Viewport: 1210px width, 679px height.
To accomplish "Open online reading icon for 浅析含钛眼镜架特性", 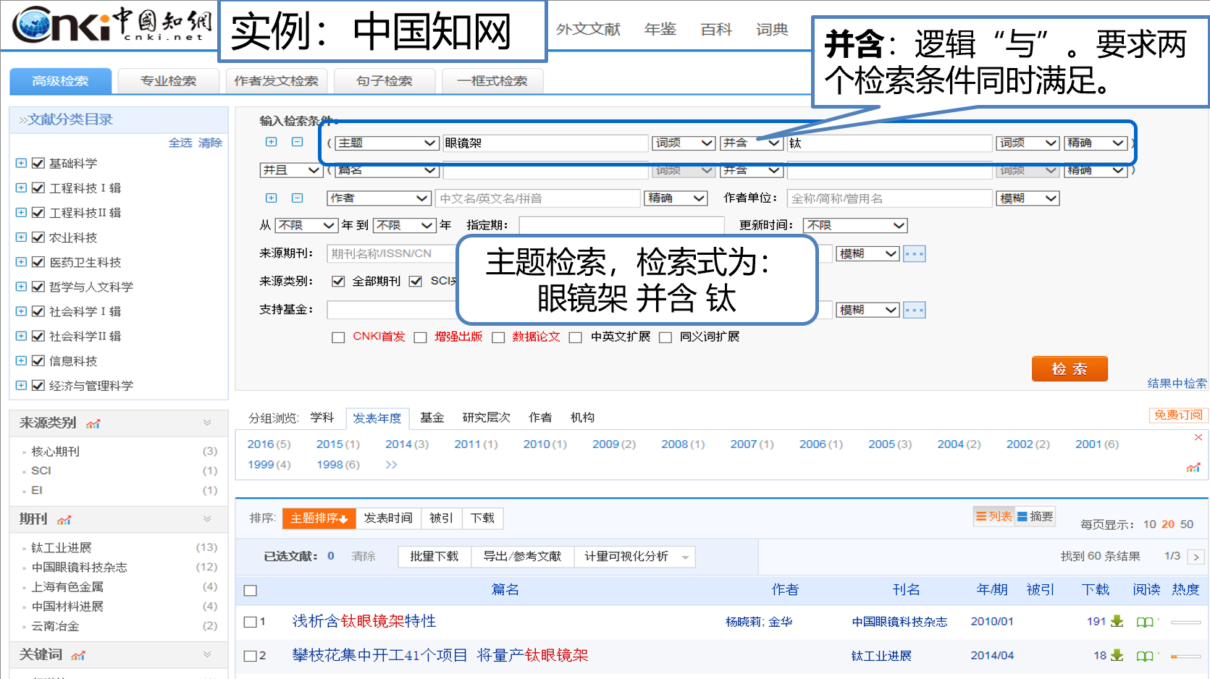I will [x=1145, y=621].
